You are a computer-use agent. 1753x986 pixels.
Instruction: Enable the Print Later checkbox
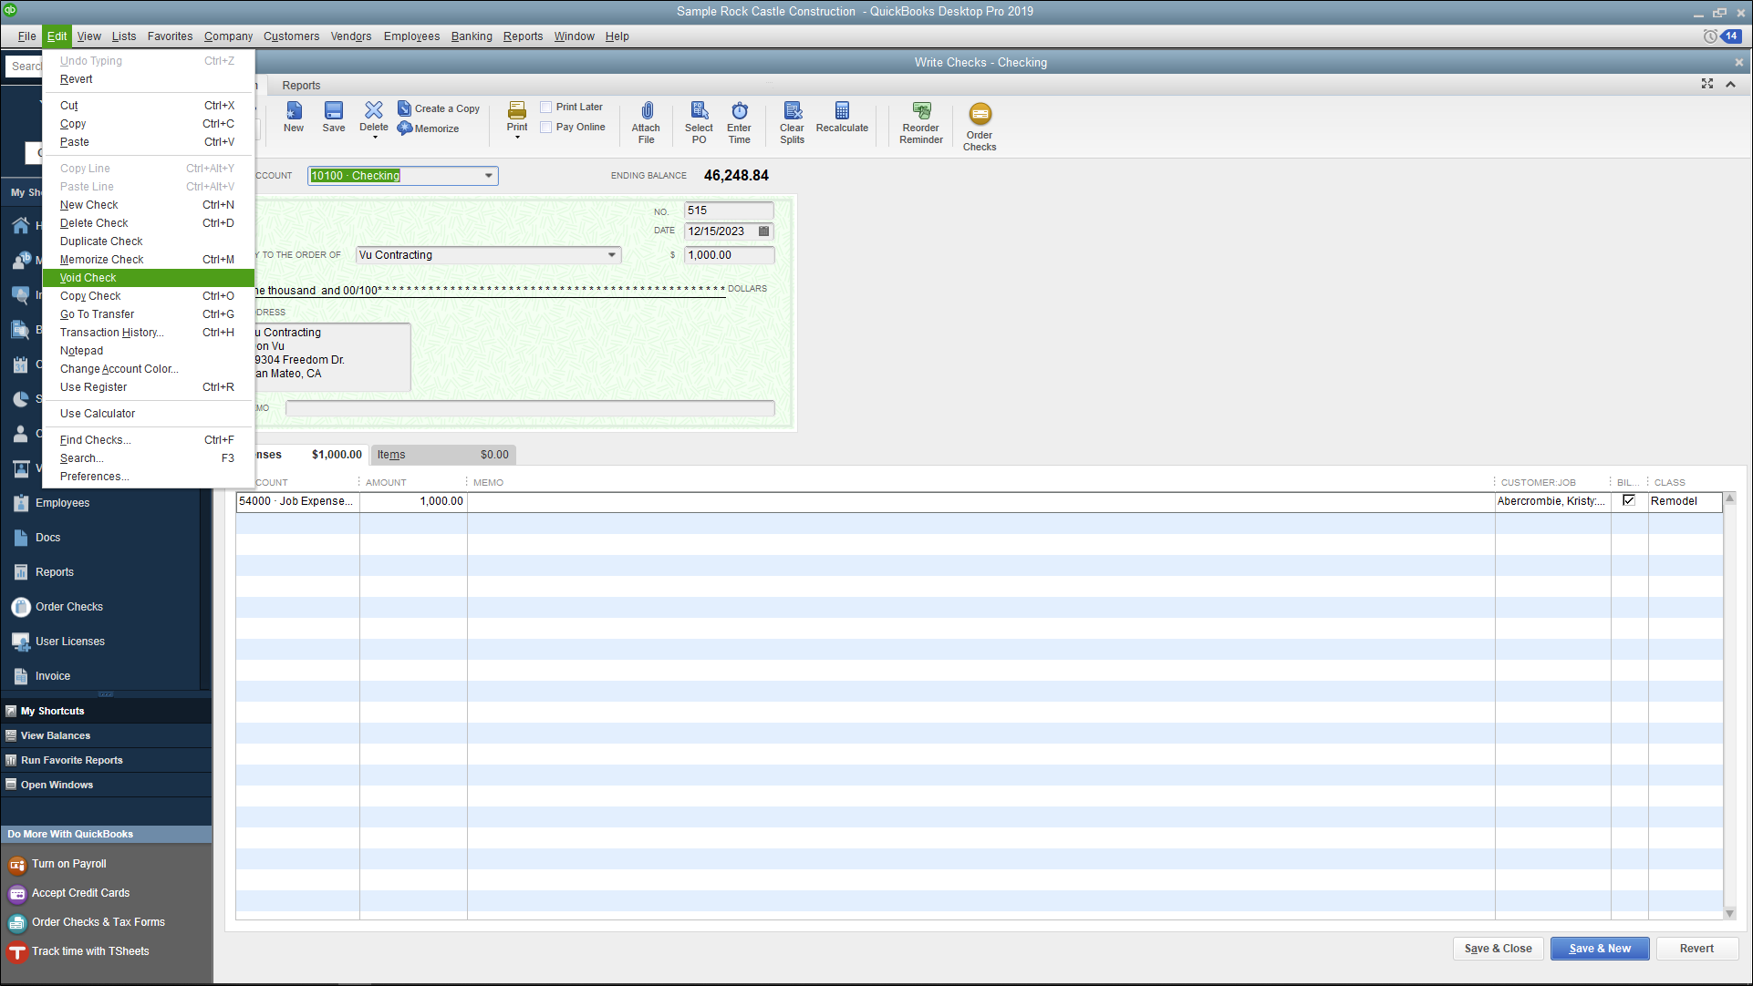(x=546, y=108)
